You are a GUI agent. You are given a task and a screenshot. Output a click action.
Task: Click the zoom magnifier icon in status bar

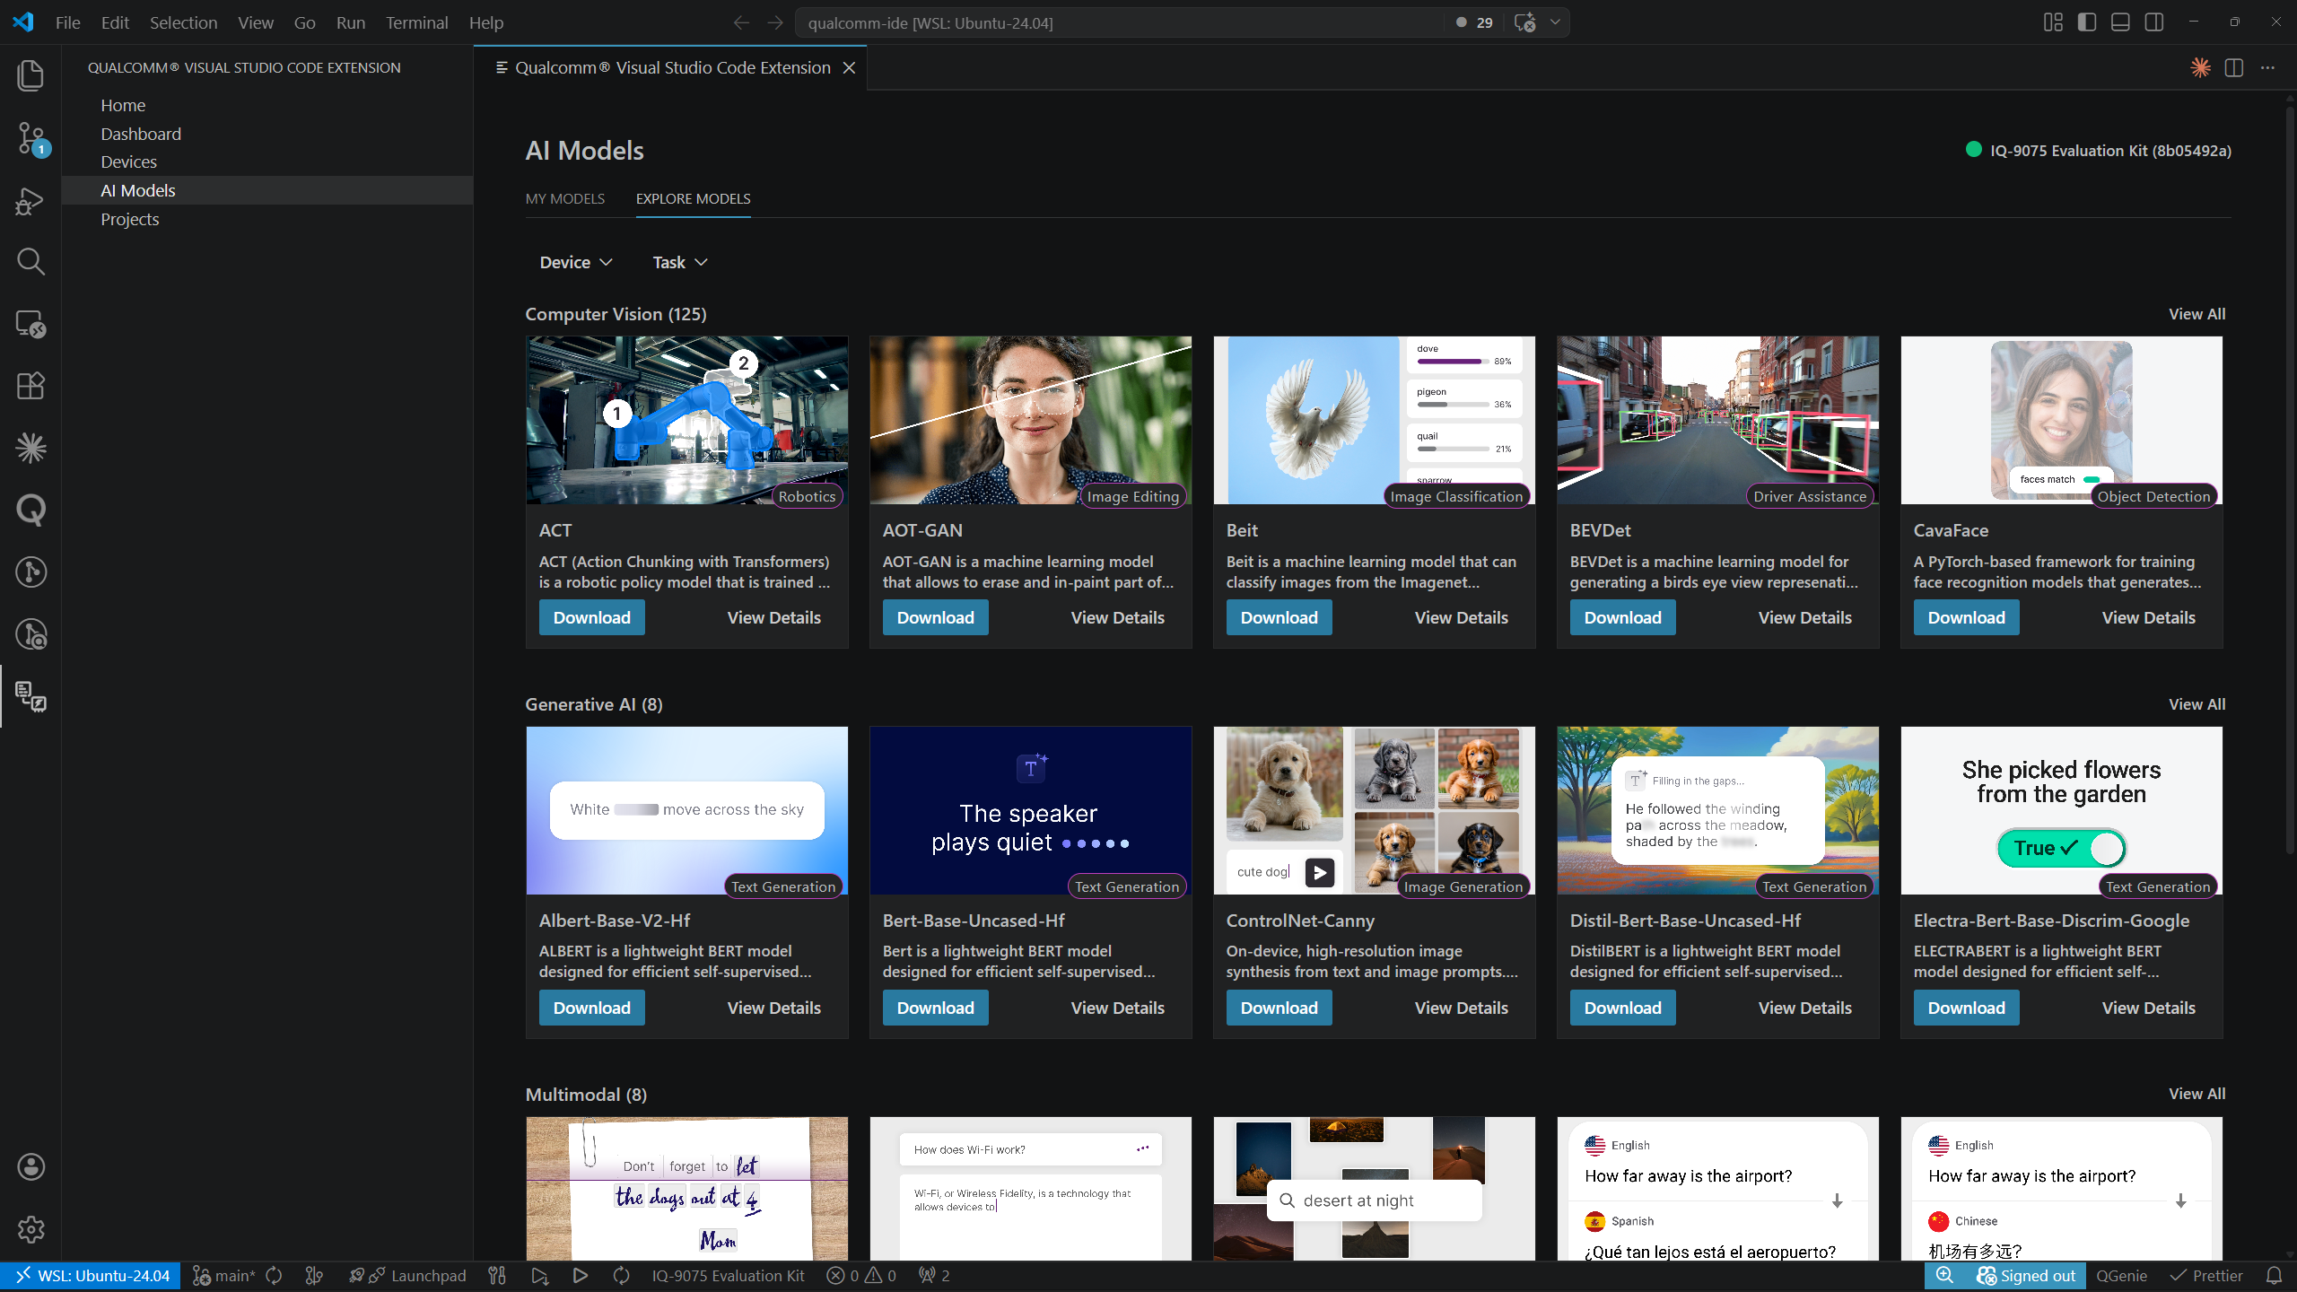click(x=1944, y=1276)
